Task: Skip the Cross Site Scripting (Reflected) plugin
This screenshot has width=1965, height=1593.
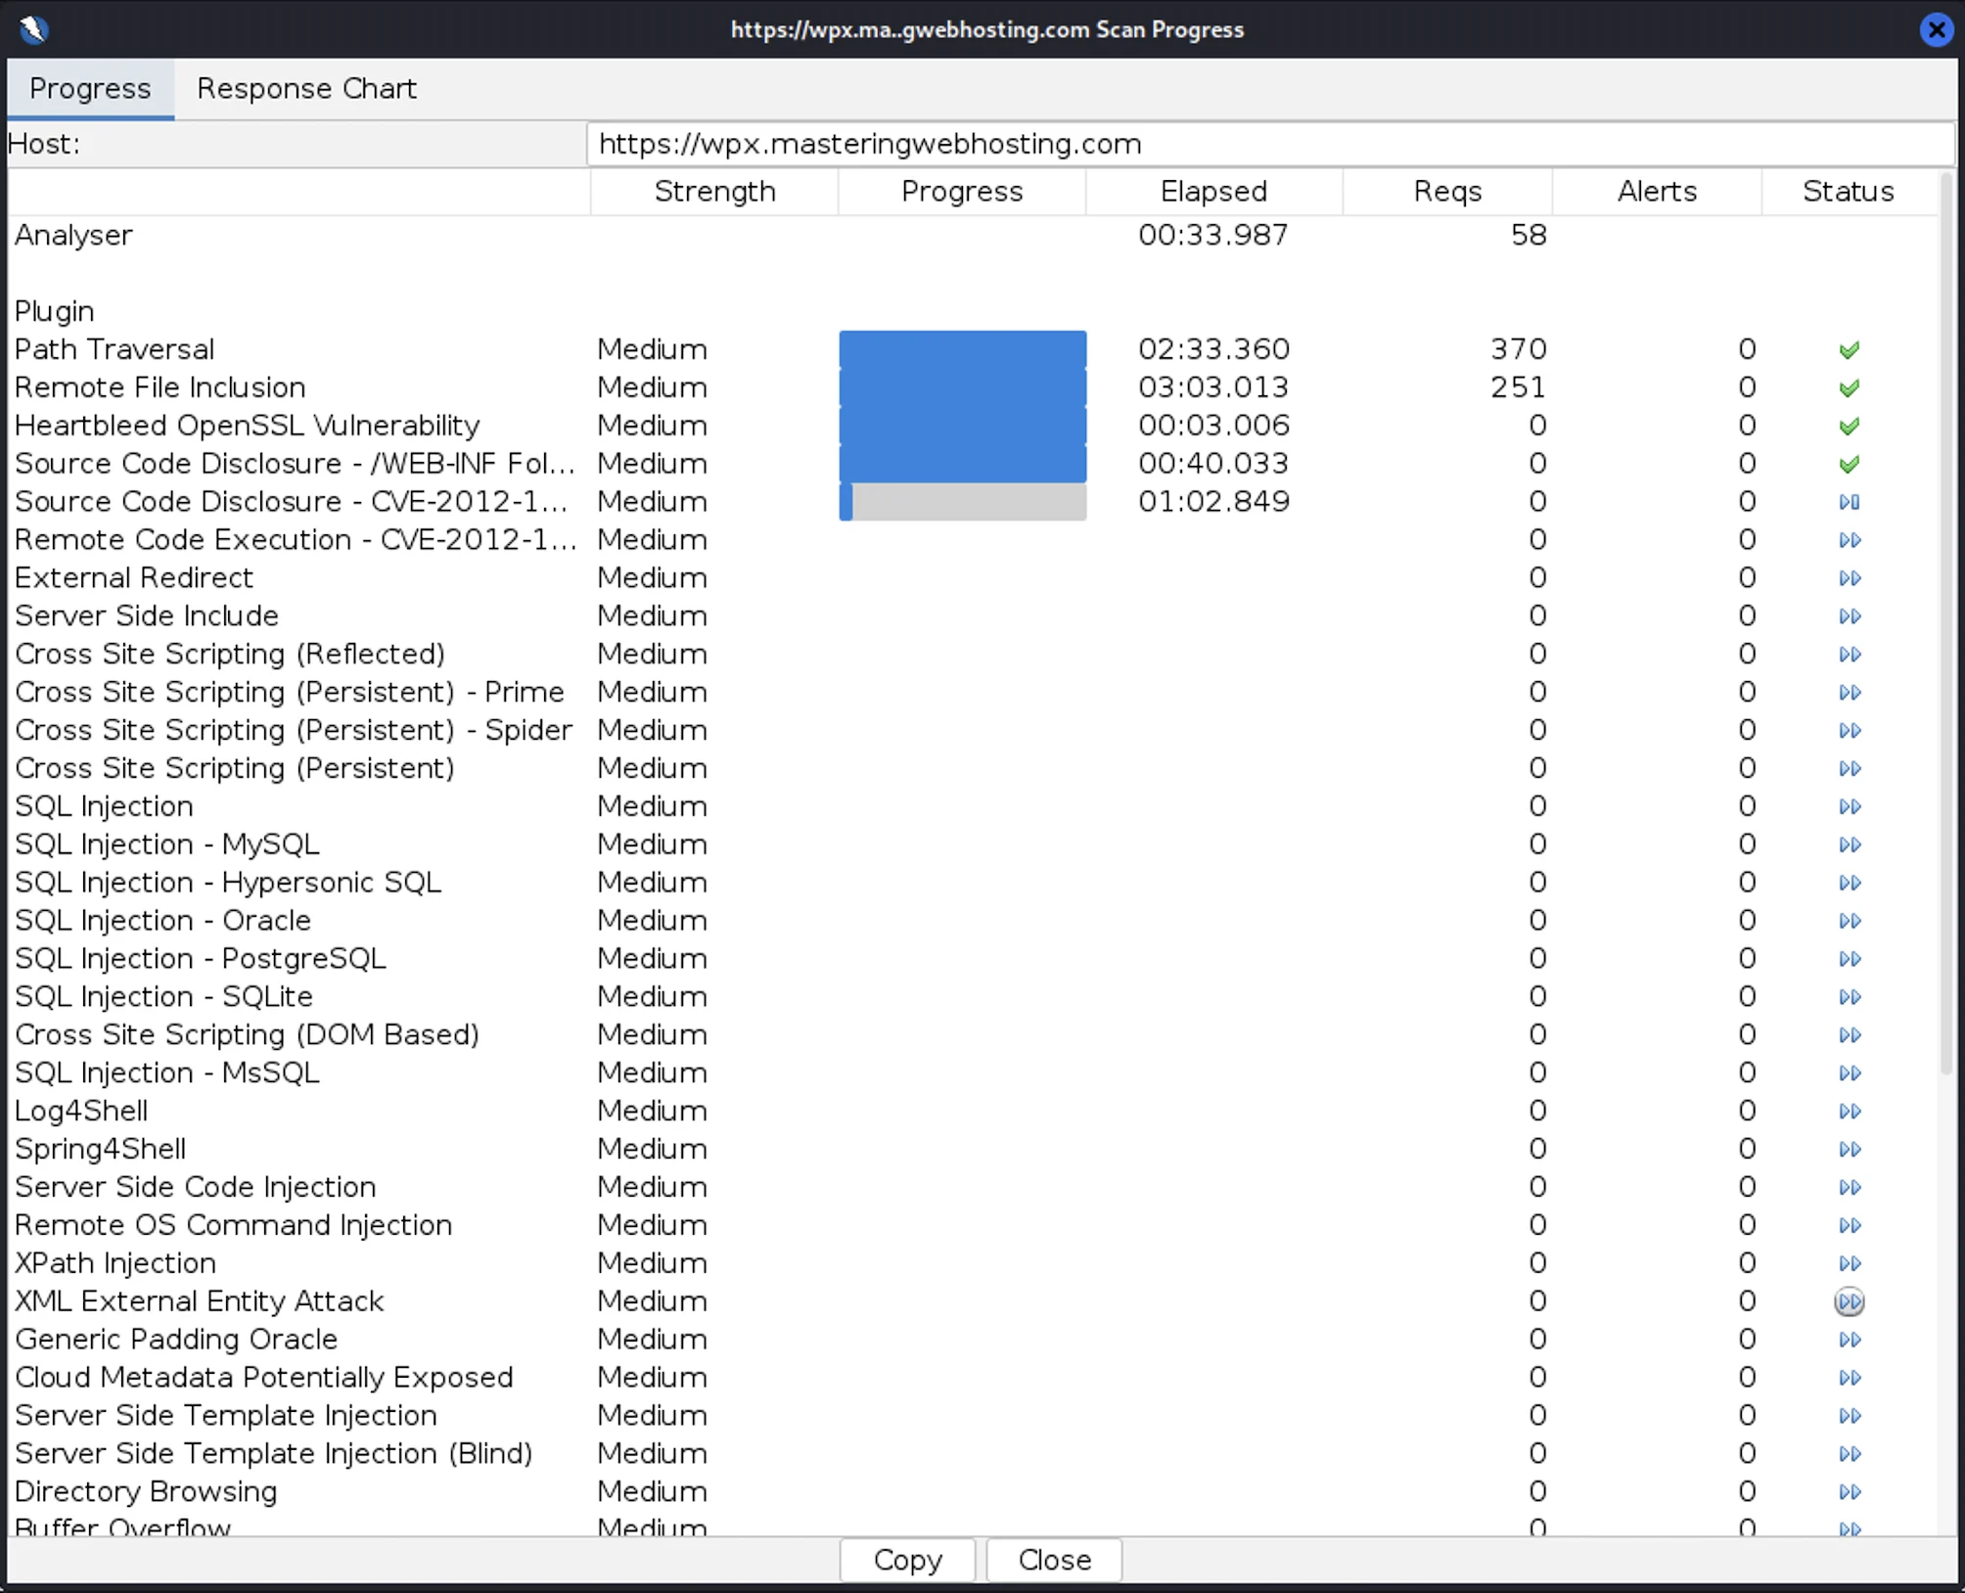Action: point(1849,655)
